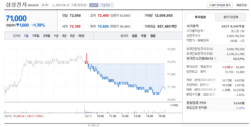
Task: Click 52.57% foreign ownership ratio
Action: pos(239,59)
